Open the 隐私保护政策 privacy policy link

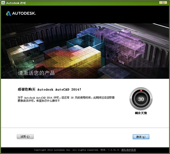129,150
